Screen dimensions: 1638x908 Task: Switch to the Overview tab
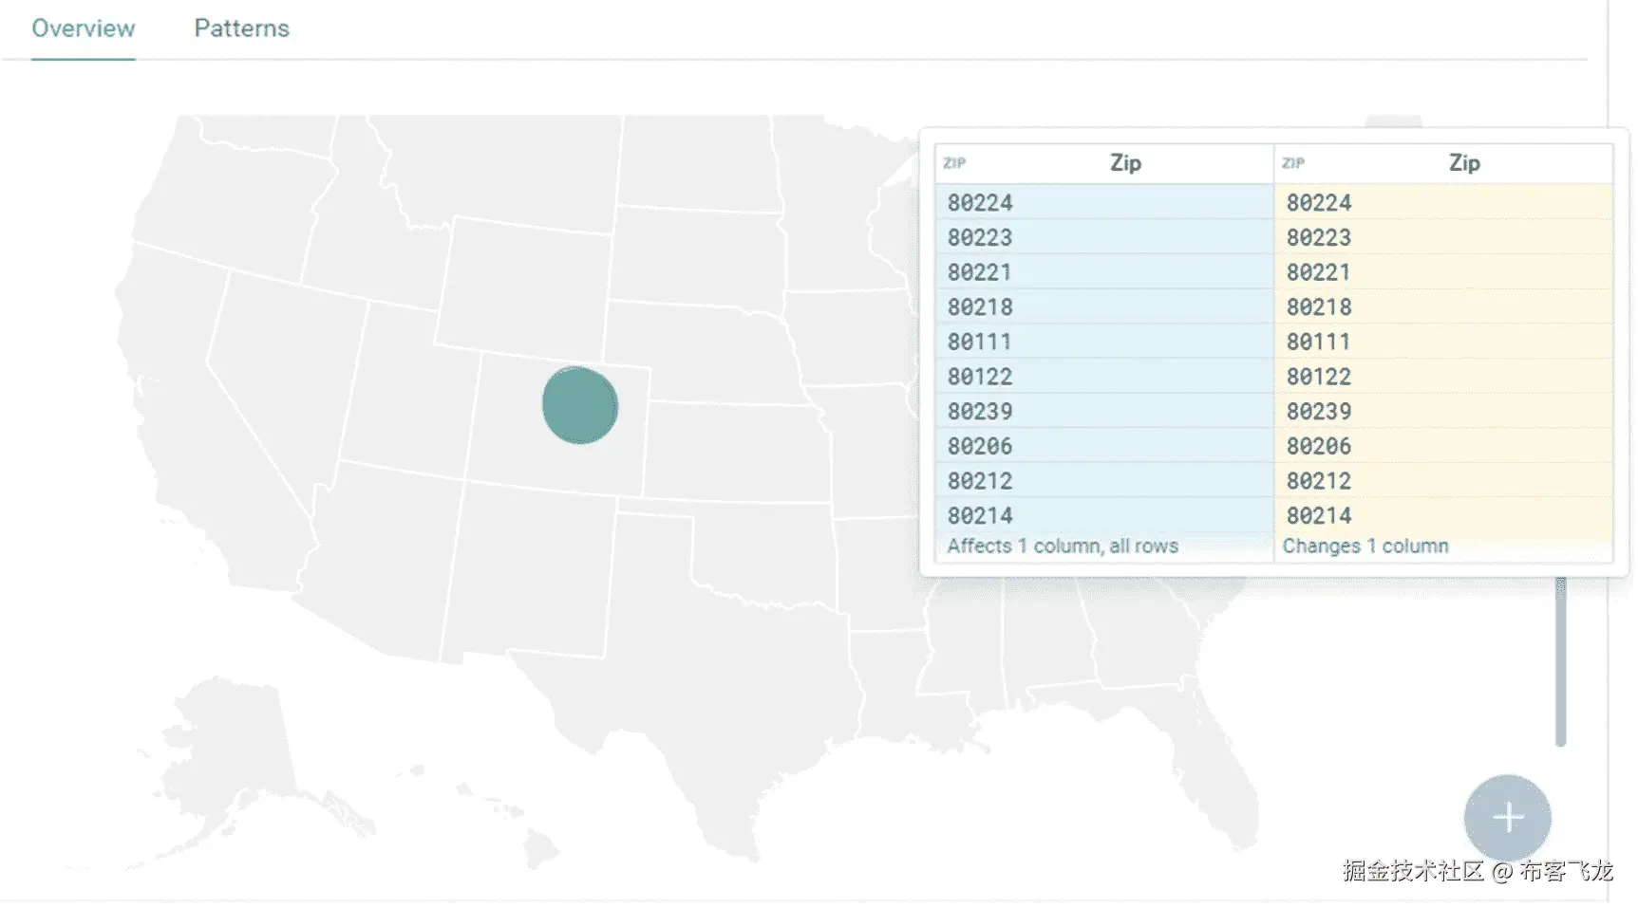pyautogui.click(x=84, y=28)
